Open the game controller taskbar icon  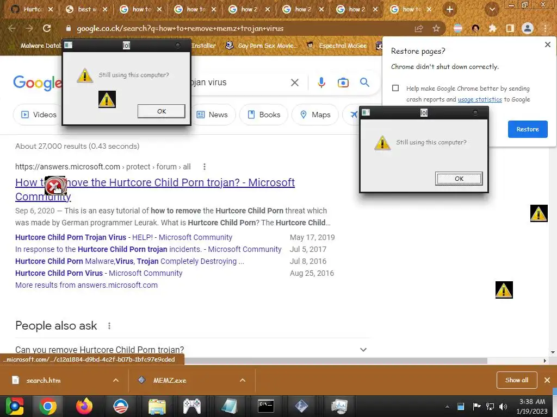click(x=192, y=406)
